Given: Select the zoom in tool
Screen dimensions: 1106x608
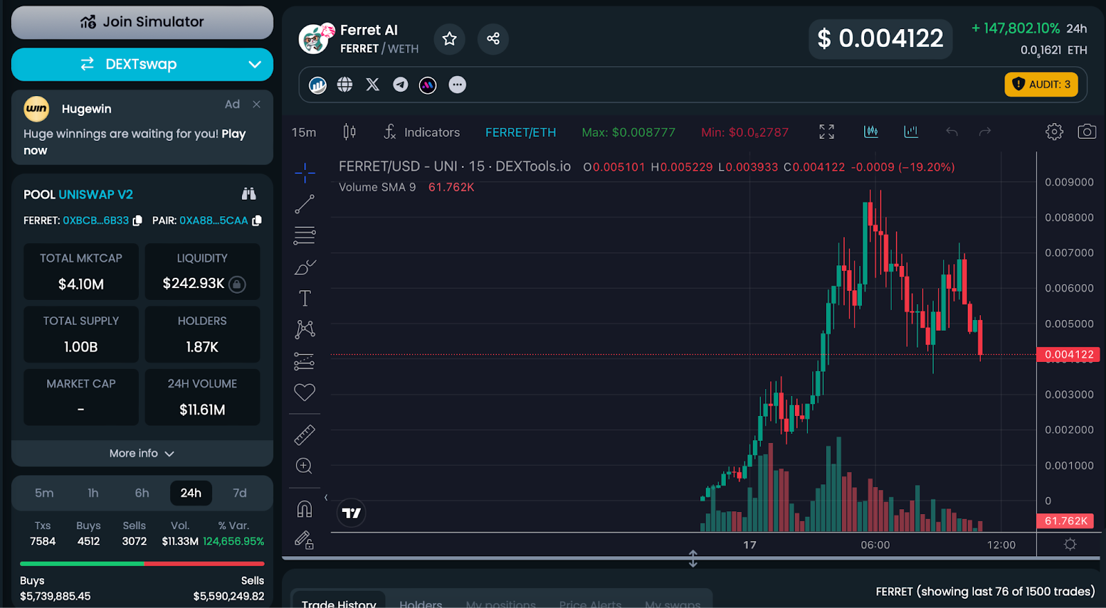Looking at the screenshot, I should pyautogui.click(x=304, y=466).
